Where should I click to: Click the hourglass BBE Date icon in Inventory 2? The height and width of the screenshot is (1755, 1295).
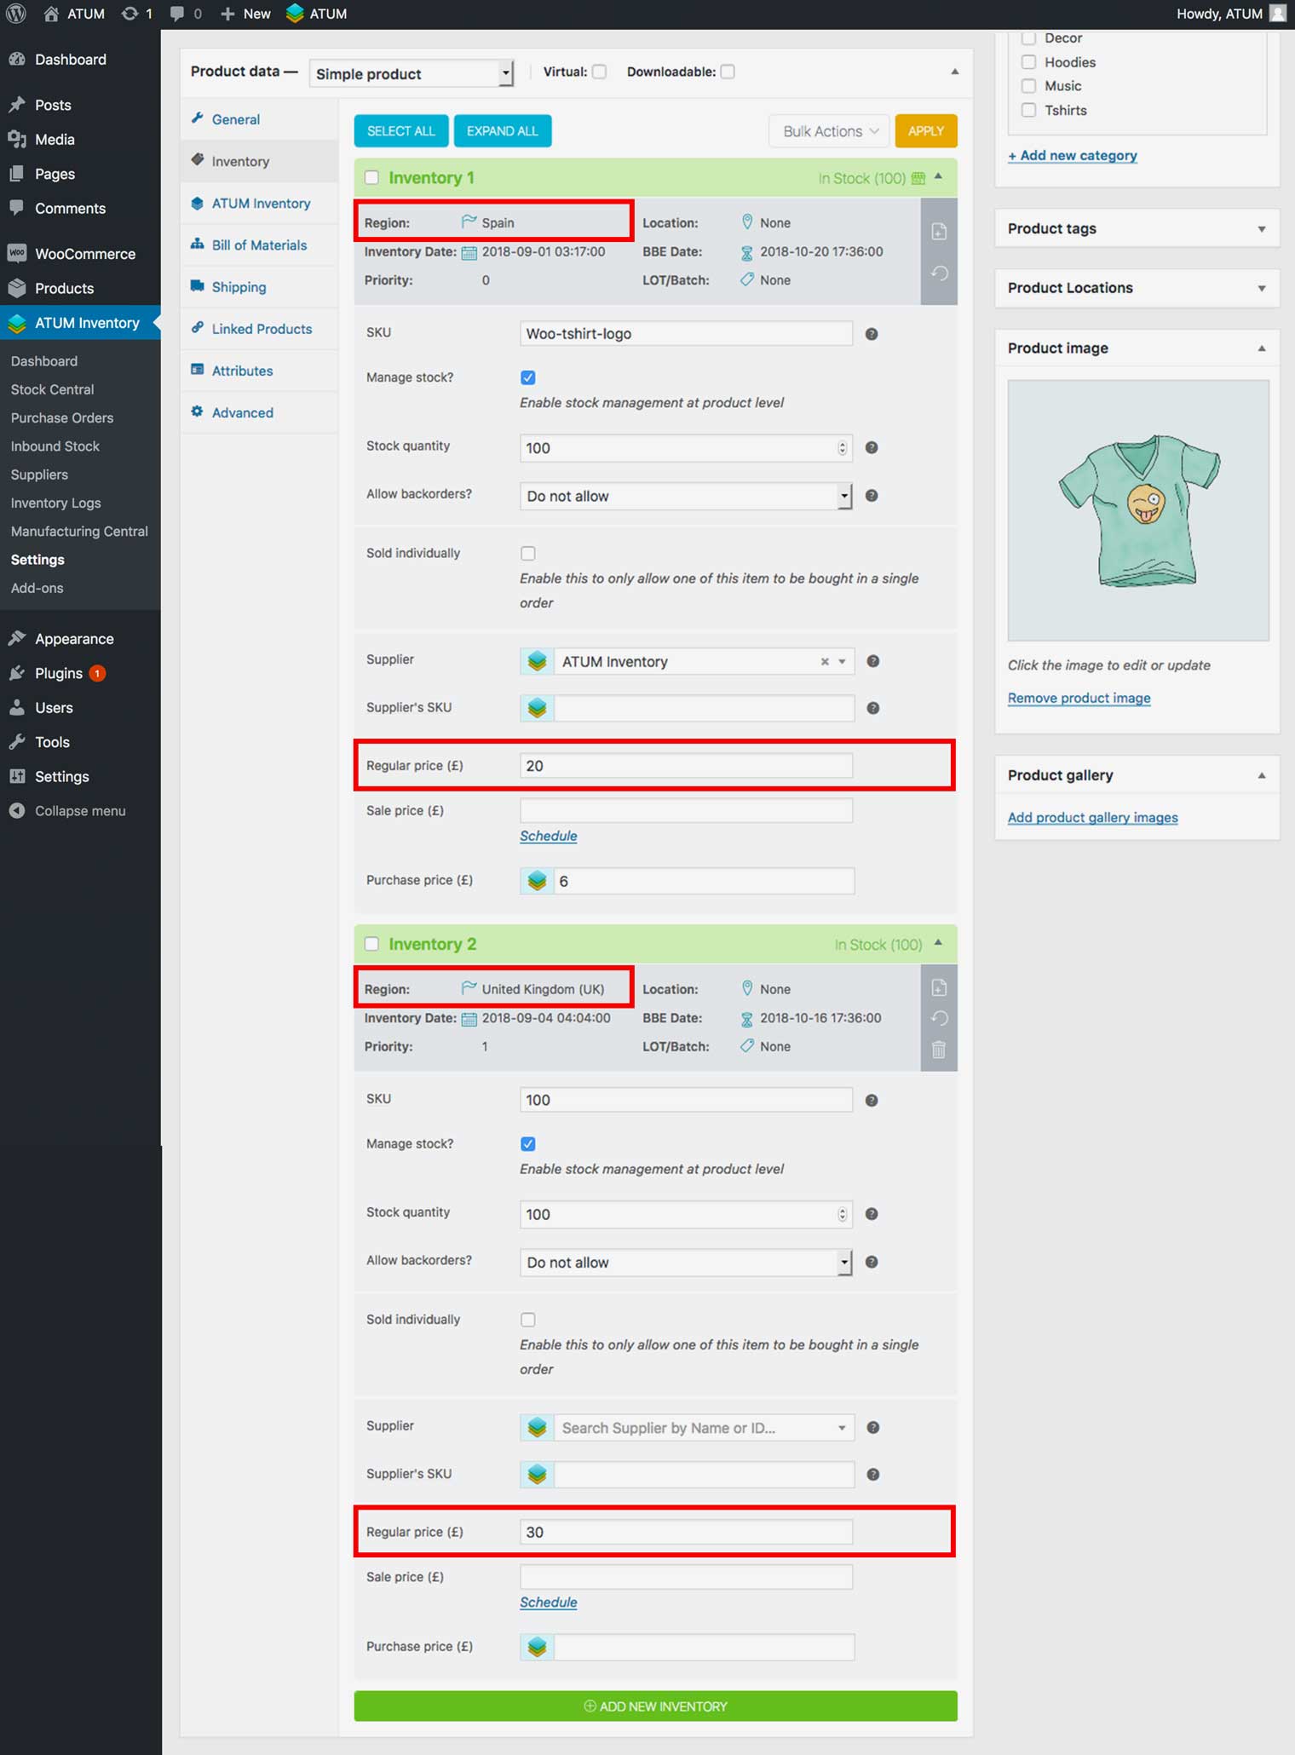pos(746,1019)
